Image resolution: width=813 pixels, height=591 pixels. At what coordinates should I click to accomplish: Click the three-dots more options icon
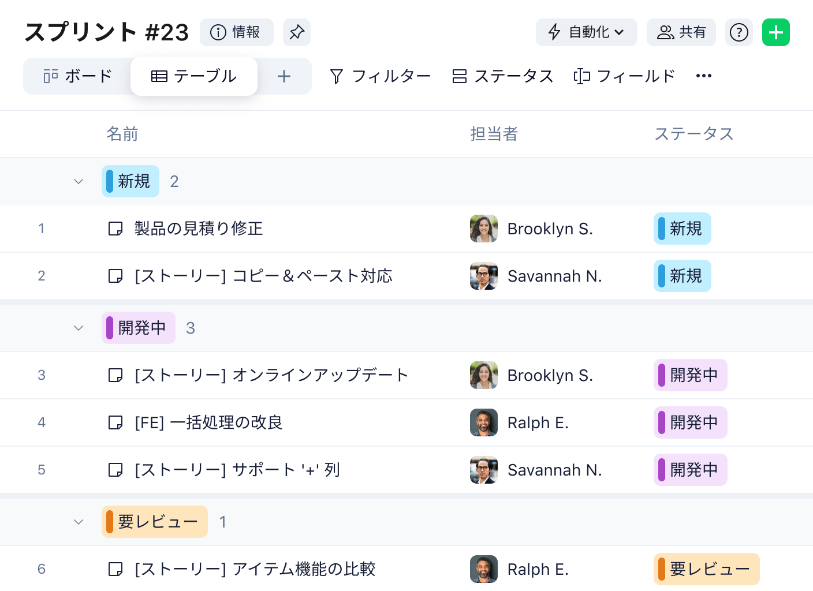(703, 76)
